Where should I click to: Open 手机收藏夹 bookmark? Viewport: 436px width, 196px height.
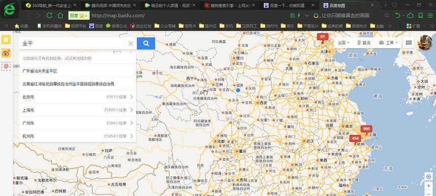[50, 26]
